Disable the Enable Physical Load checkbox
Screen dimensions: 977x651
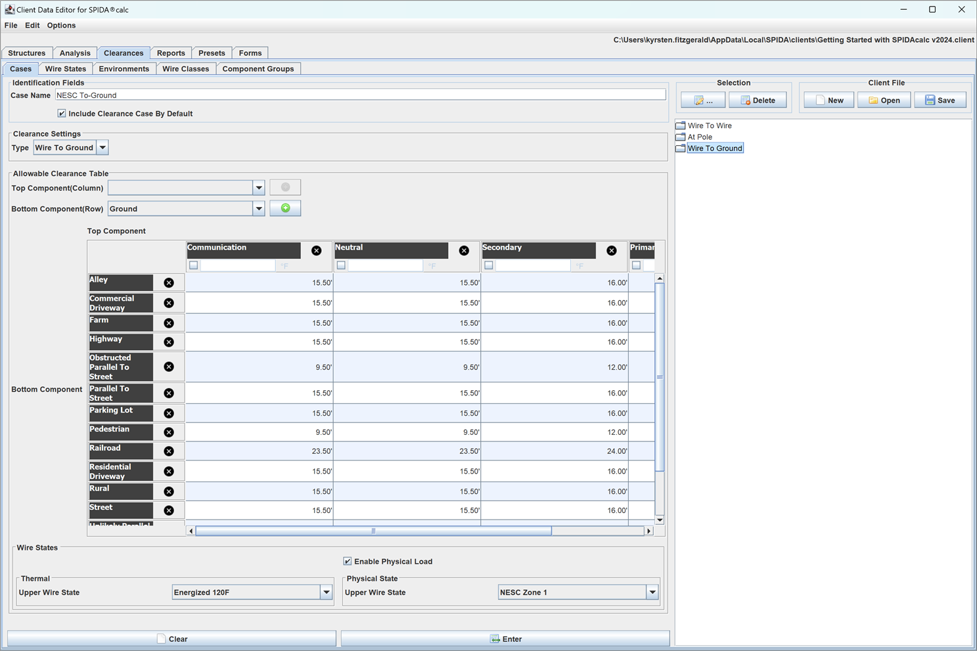pyautogui.click(x=348, y=561)
